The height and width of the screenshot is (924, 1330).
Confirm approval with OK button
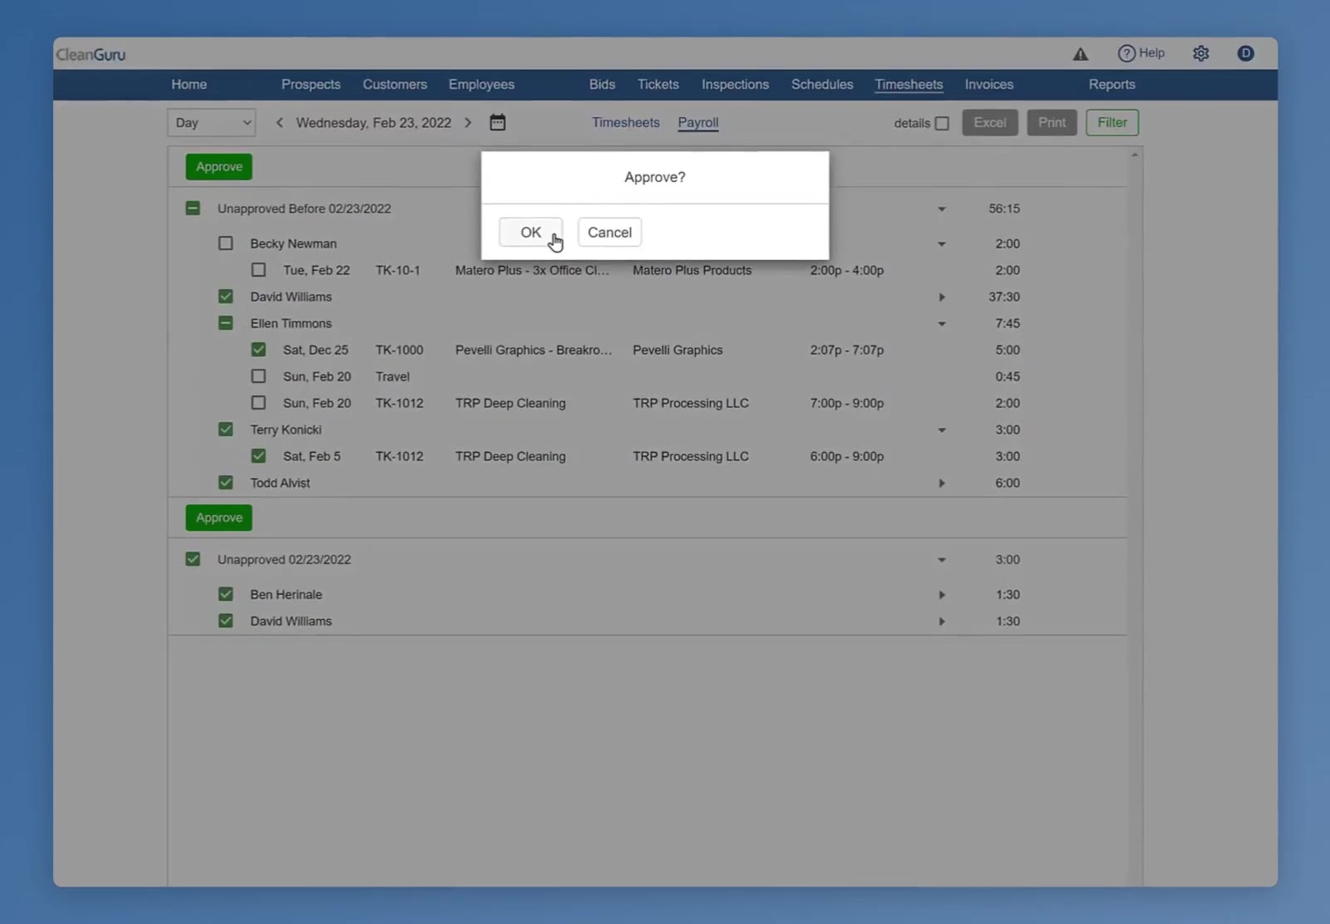tap(530, 232)
